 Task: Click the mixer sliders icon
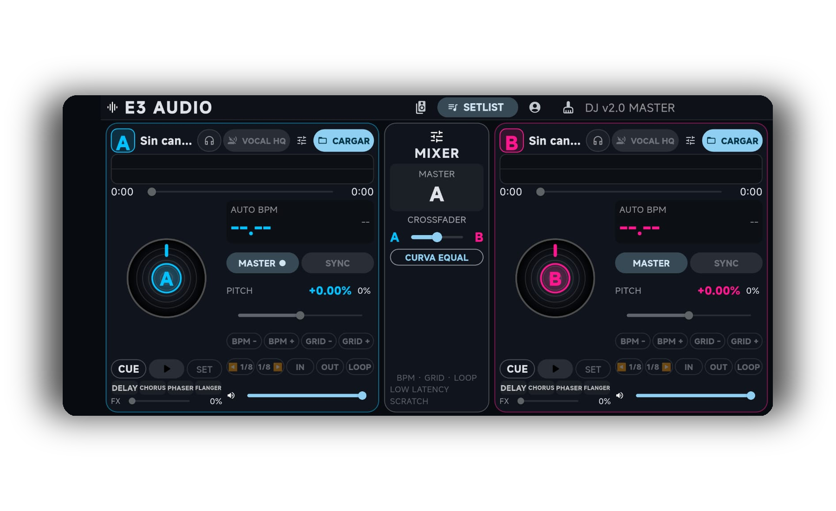click(437, 137)
